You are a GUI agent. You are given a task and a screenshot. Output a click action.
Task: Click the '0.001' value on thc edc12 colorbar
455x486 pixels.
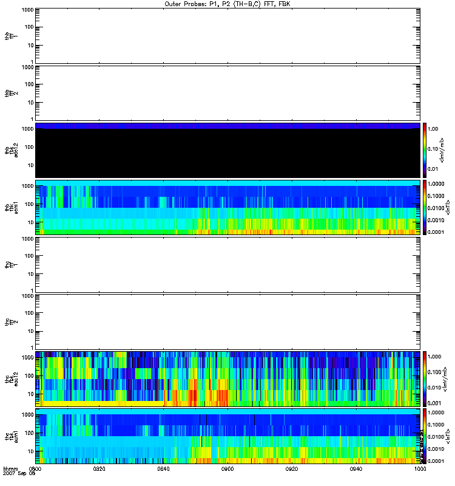click(x=434, y=403)
